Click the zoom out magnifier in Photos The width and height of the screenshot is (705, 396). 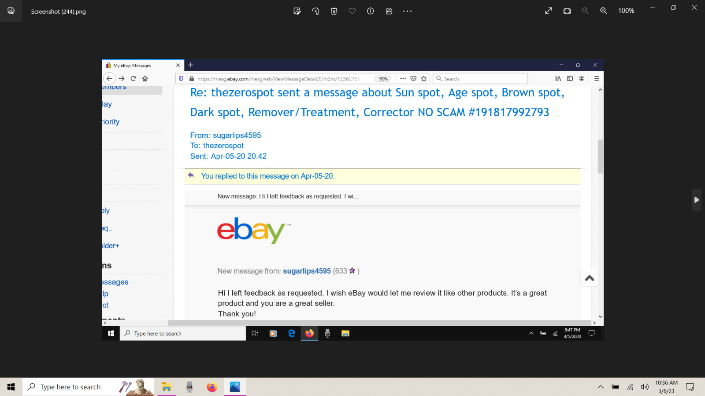point(585,11)
